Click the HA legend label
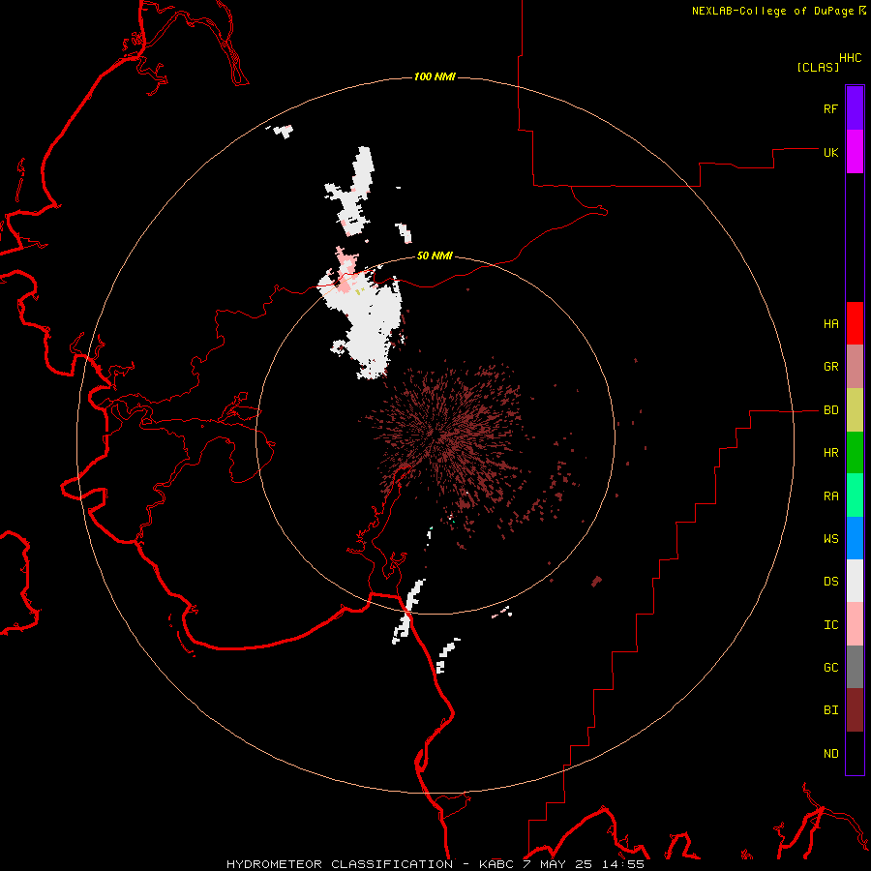The height and width of the screenshot is (871, 871). 830,323
